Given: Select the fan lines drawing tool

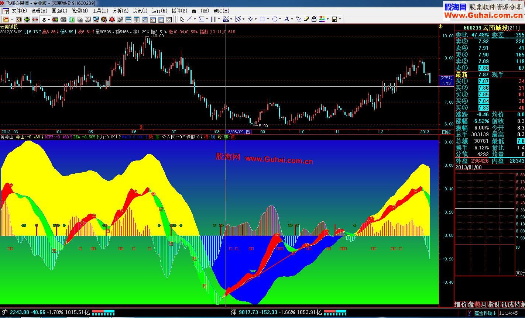Looking at the screenshot, I should (x=226, y=19).
